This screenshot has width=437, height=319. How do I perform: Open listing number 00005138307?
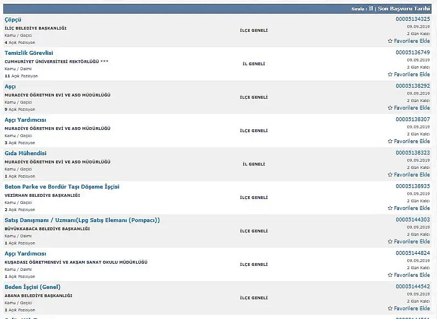(413, 119)
